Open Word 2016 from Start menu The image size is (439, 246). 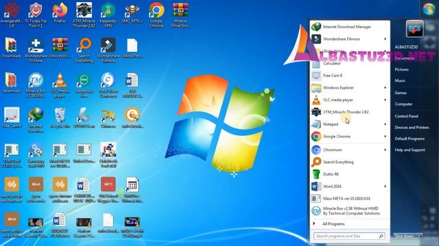click(350, 187)
